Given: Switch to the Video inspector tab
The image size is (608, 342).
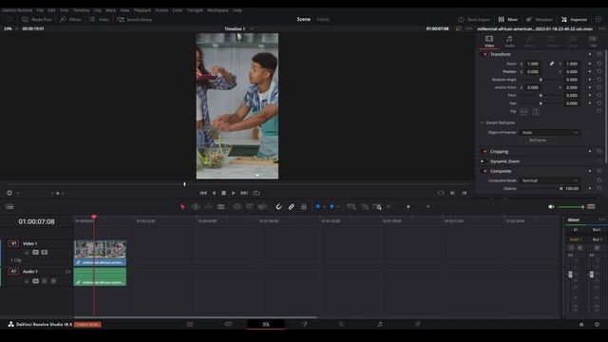Looking at the screenshot, I should point(489,42).
